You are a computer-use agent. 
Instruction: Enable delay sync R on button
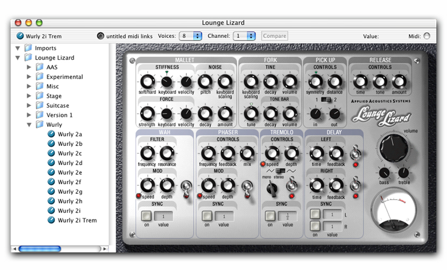[x=315, y=226]
